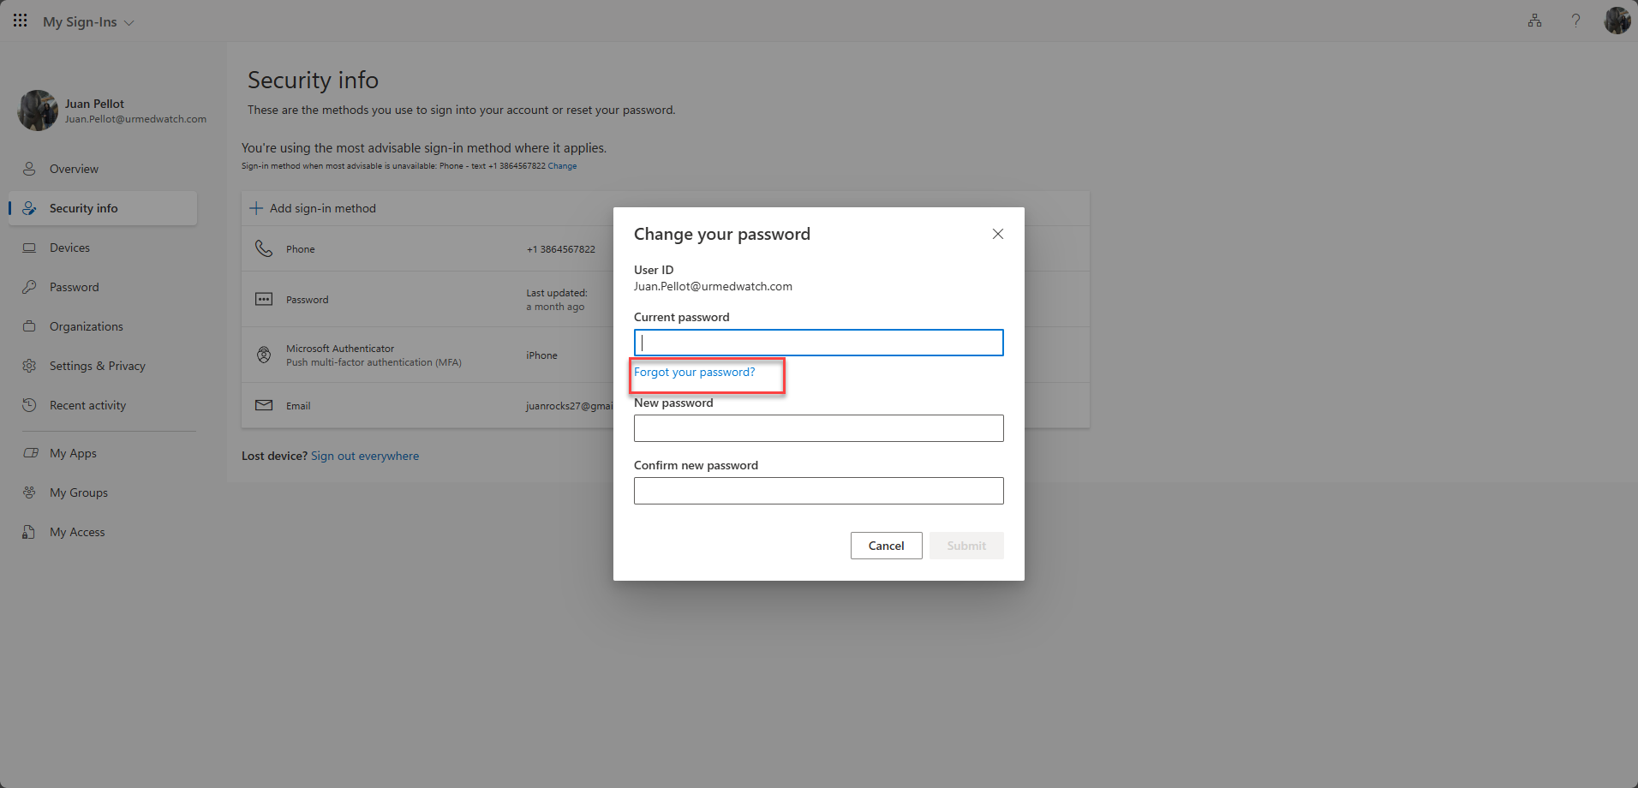Open Recent activity clock icon

tap(29, 405)
